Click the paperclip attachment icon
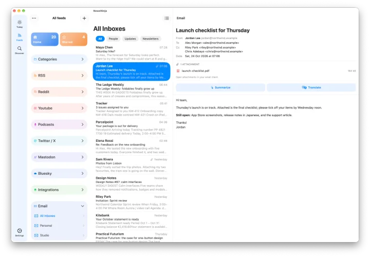The image size is (370, 257). (x=177, y=64)
